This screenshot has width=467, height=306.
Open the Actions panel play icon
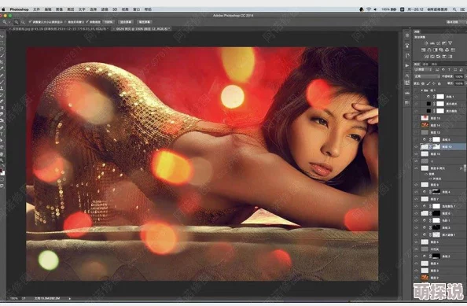pos(407,65)
